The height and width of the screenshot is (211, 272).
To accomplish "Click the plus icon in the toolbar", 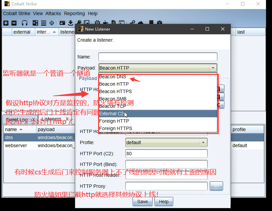I will pos(6,23).
